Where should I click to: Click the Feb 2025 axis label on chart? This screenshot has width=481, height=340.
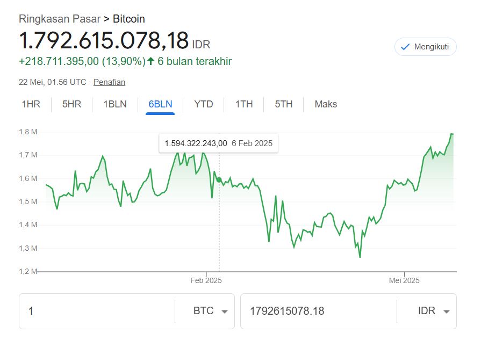coord(207,280)
